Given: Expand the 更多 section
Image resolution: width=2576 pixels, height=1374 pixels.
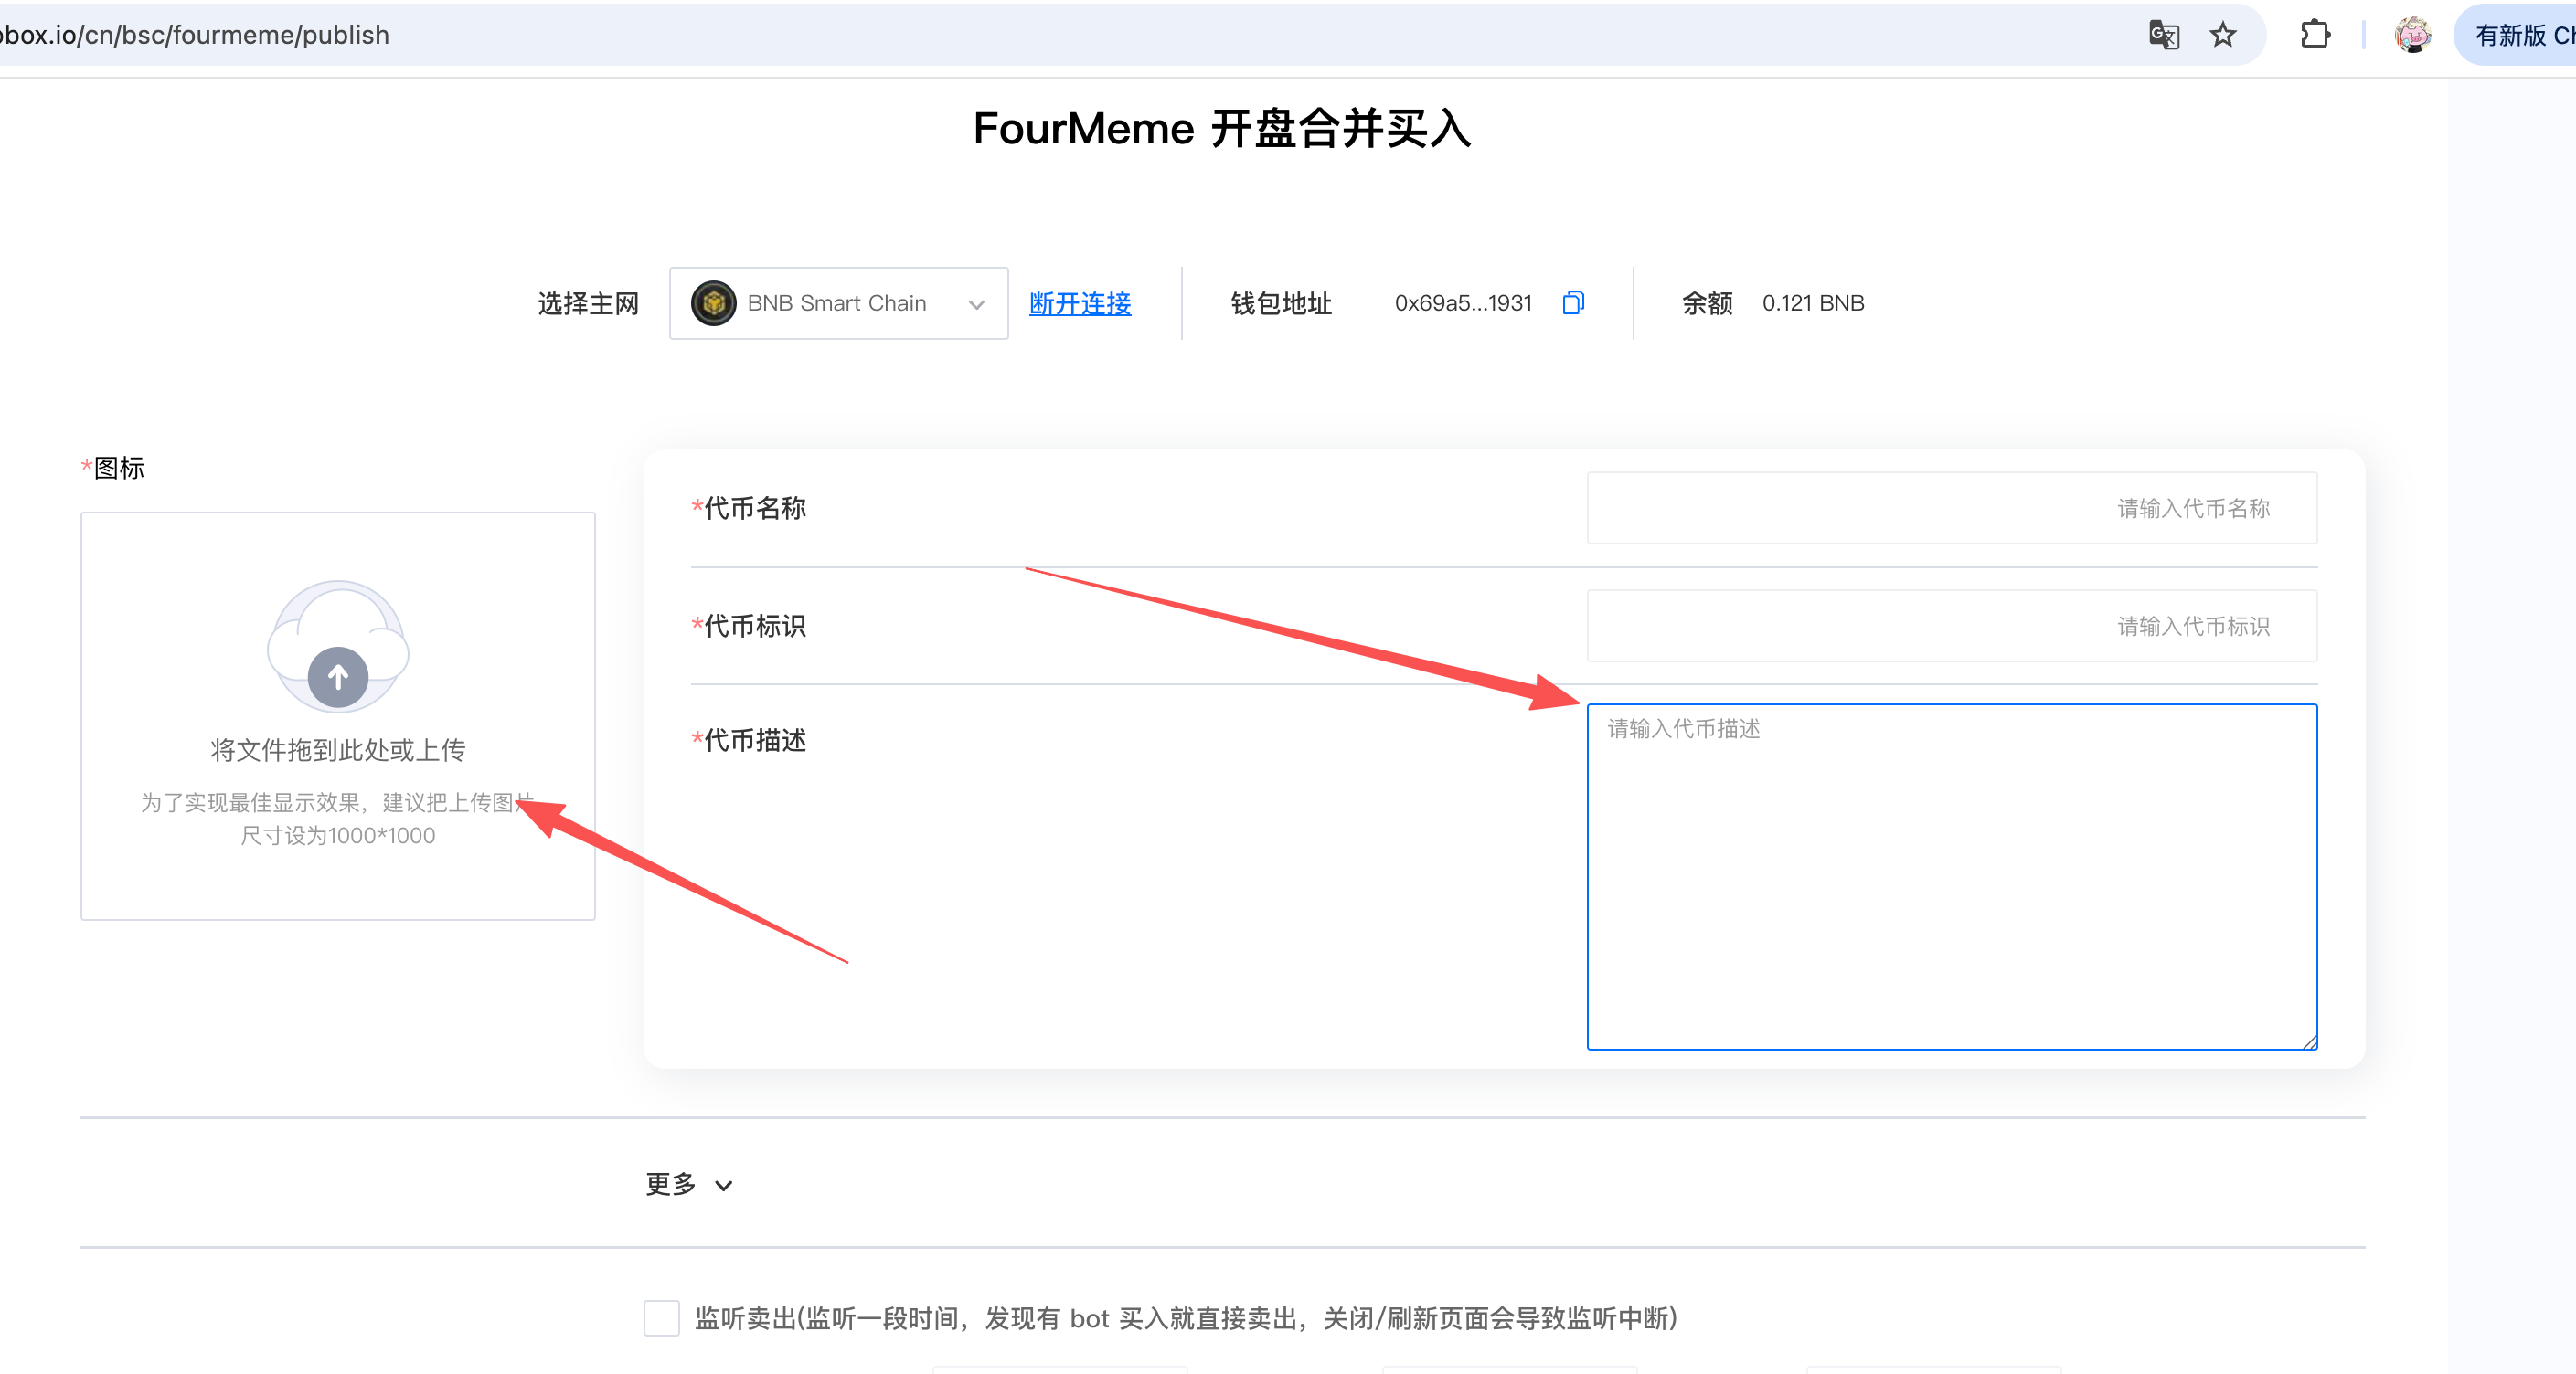Looking at the screenshot, I should click(689, 1185).
